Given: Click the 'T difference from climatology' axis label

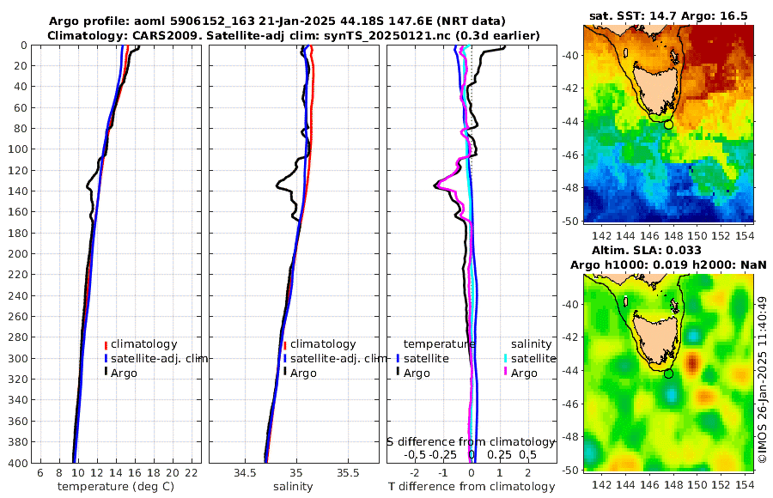Looking at the screenshot, I should click(472, 487).
